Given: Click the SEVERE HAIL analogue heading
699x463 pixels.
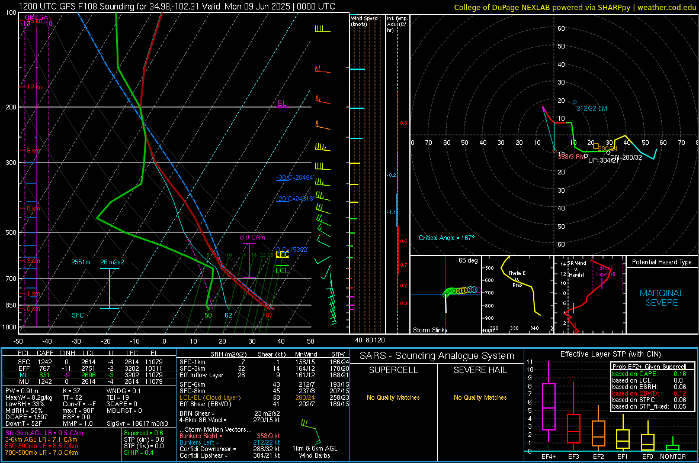Looking at the screenshot, I should click(480, 370).
